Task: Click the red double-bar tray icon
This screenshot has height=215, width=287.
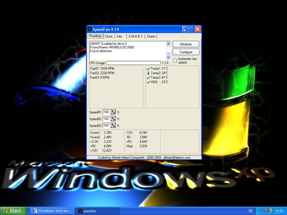Action: (261, 211)
